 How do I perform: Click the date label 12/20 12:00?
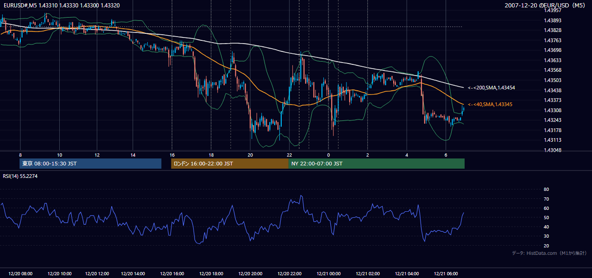click(x=97, y=274)
